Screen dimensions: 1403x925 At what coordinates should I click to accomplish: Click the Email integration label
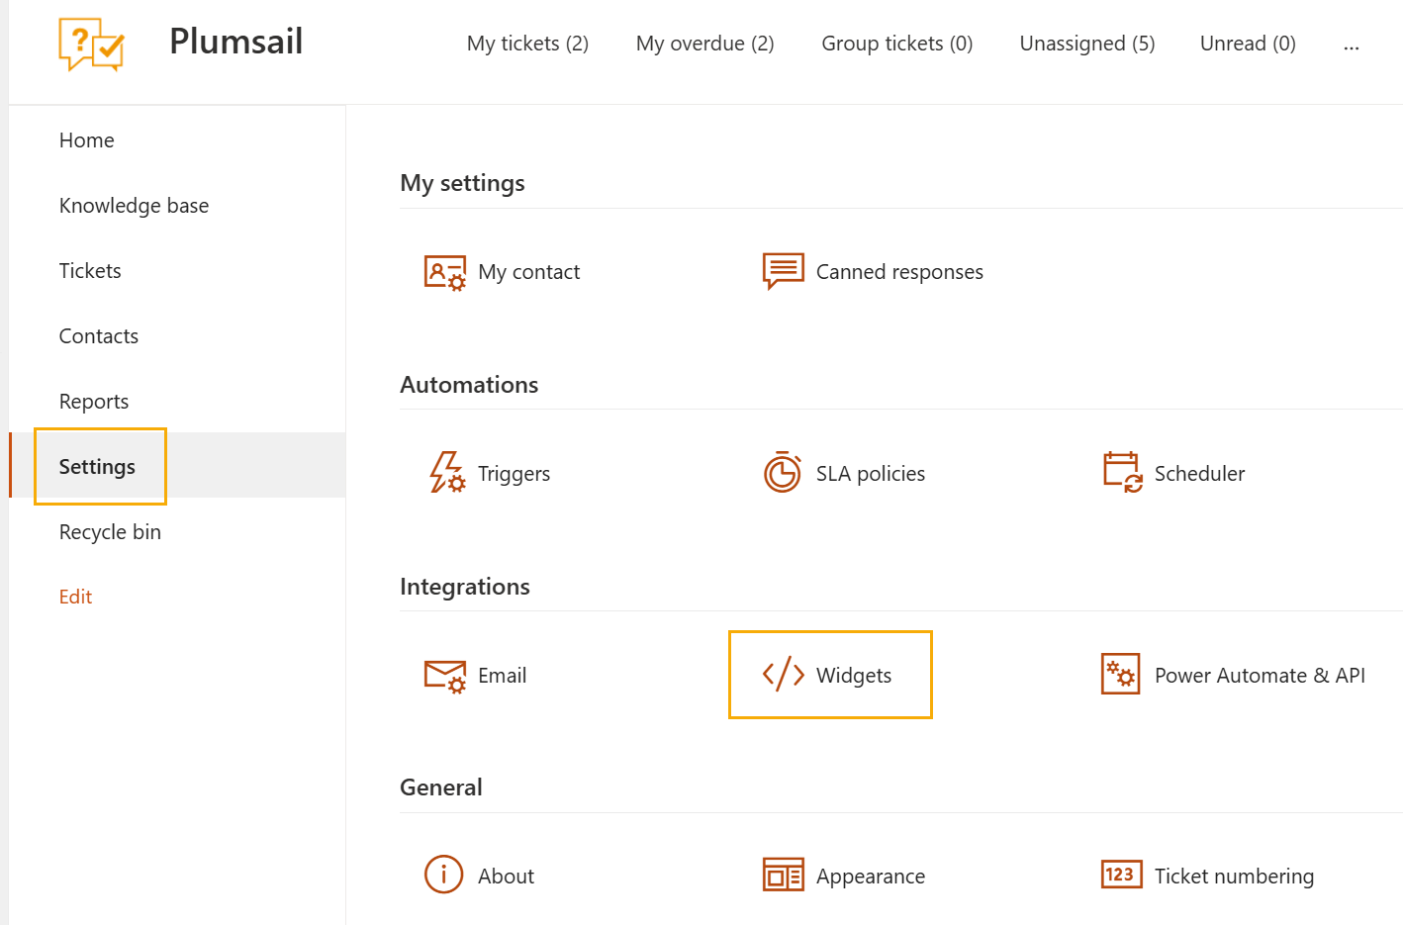click(x=502, y=676)
